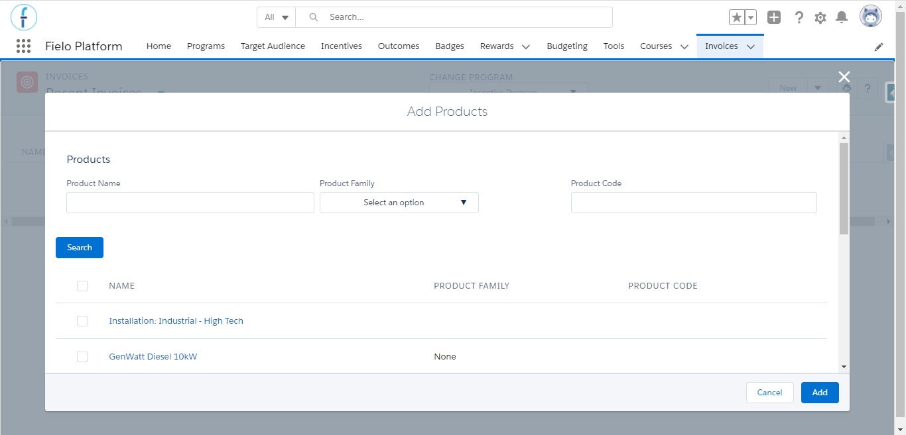
Task: Close the Add Products modal with X
Action: 844,77
